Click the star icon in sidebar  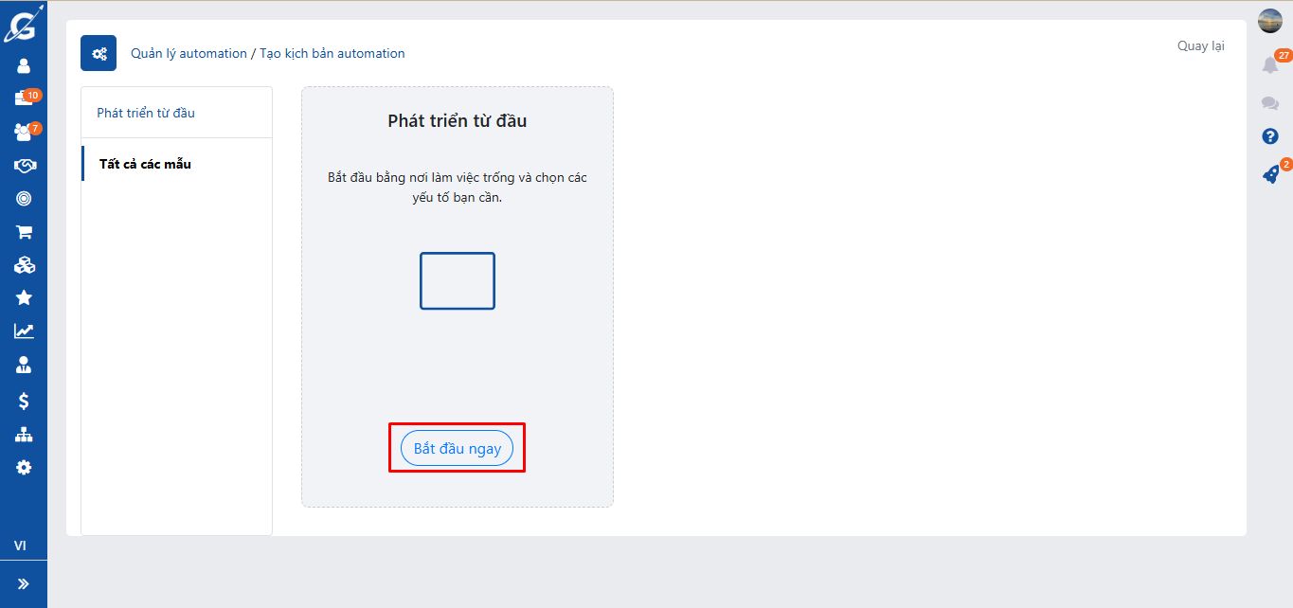pyautogui.click(x=24, y=298)
